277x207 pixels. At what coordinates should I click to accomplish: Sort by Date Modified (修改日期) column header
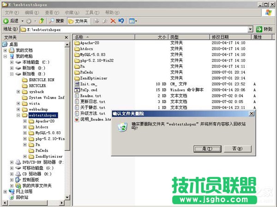point(230,37)
